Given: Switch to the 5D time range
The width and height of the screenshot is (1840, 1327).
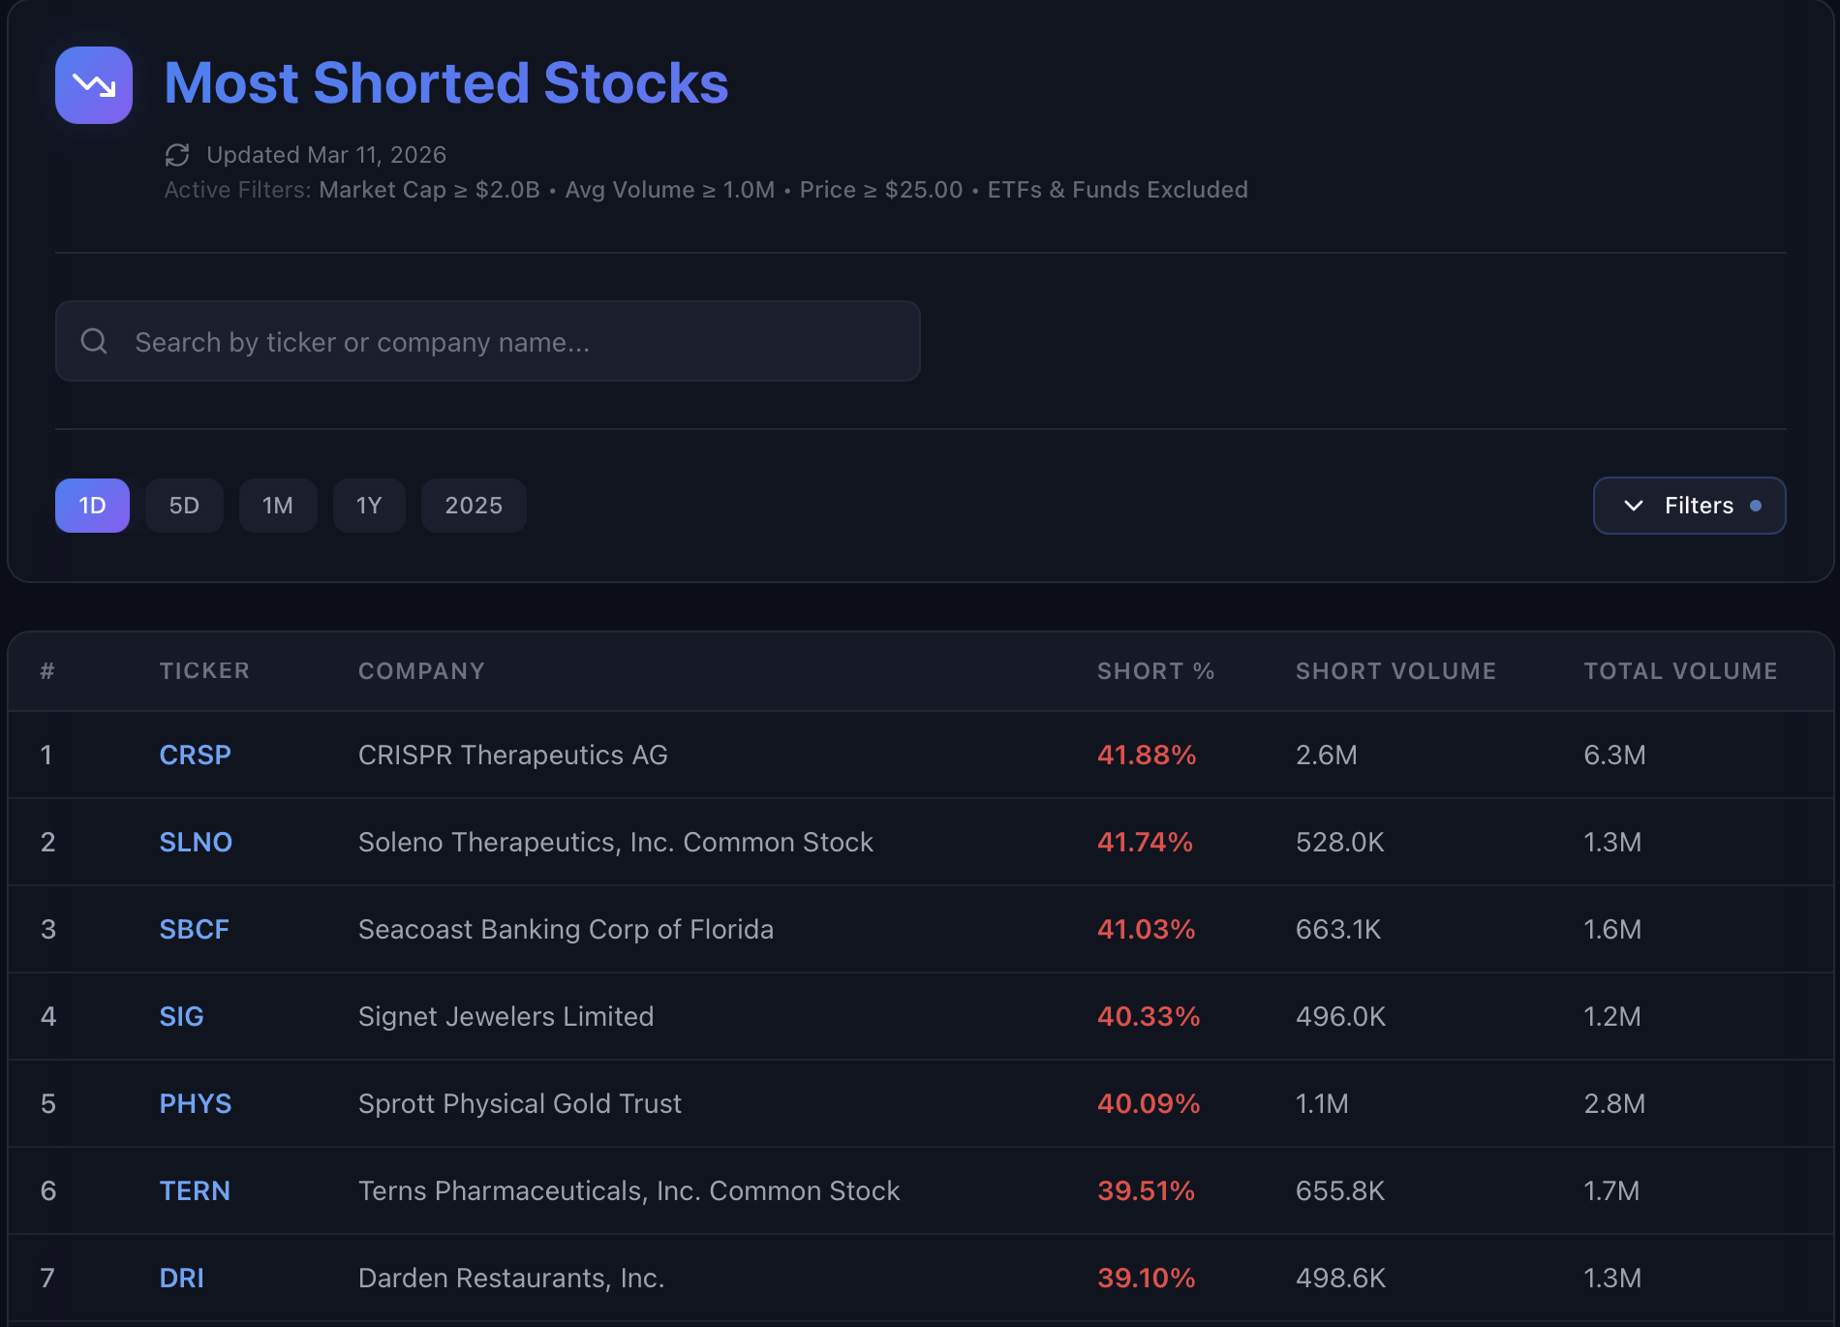Looking at the screenshot, I should 184,506.
